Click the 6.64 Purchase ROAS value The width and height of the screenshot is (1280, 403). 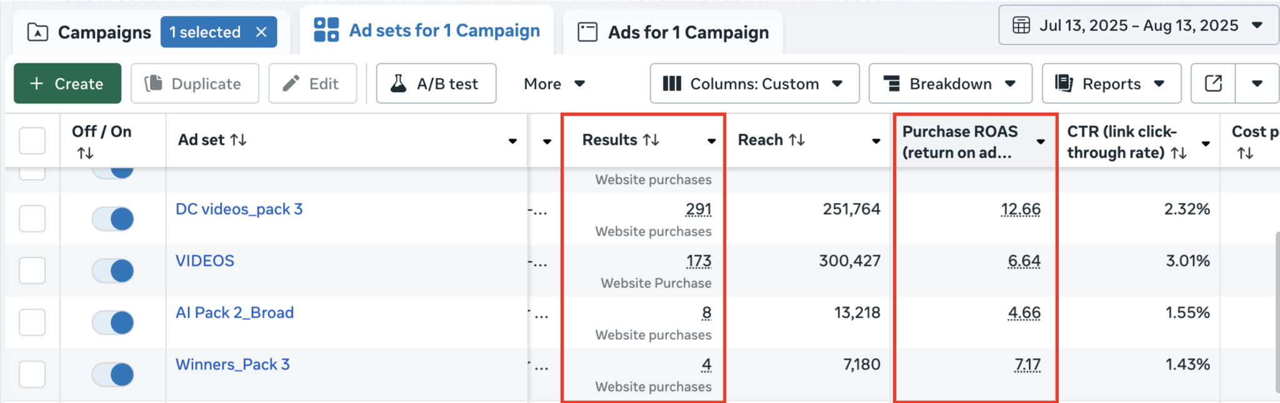(x=1024, y=261)
